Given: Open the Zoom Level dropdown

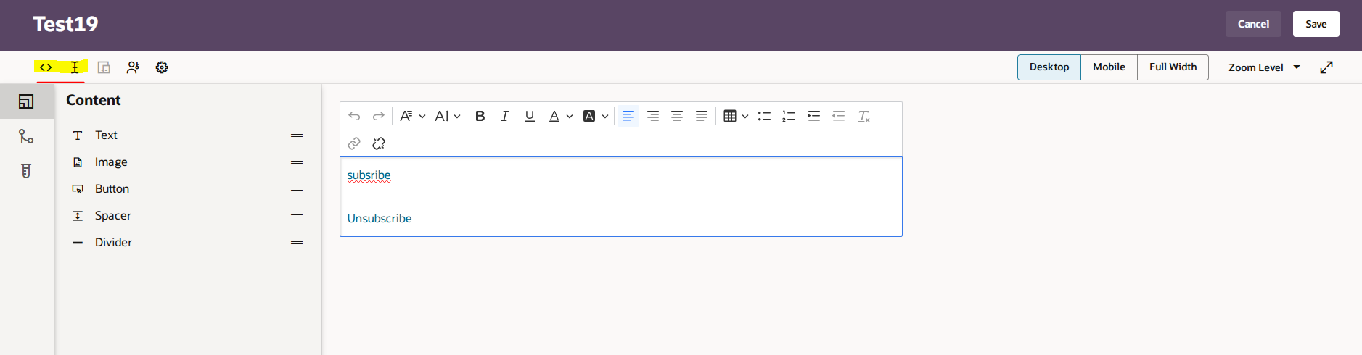Looking at the screenshot, I should point(1264,67).
